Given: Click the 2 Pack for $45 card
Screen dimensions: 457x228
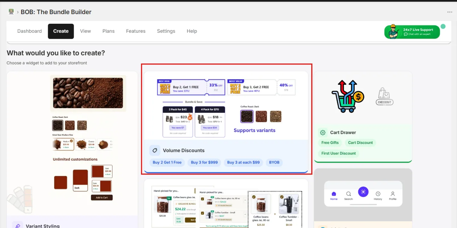Looking at the screenshot, I should [x=178, y=122].
